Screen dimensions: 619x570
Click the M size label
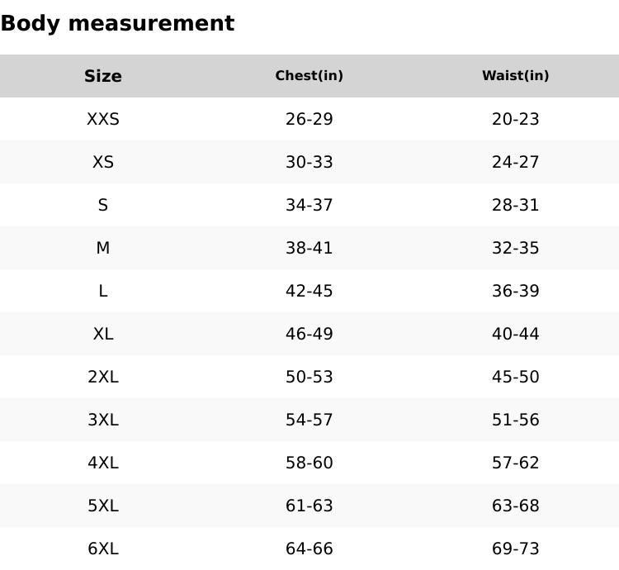coord(103,248)
